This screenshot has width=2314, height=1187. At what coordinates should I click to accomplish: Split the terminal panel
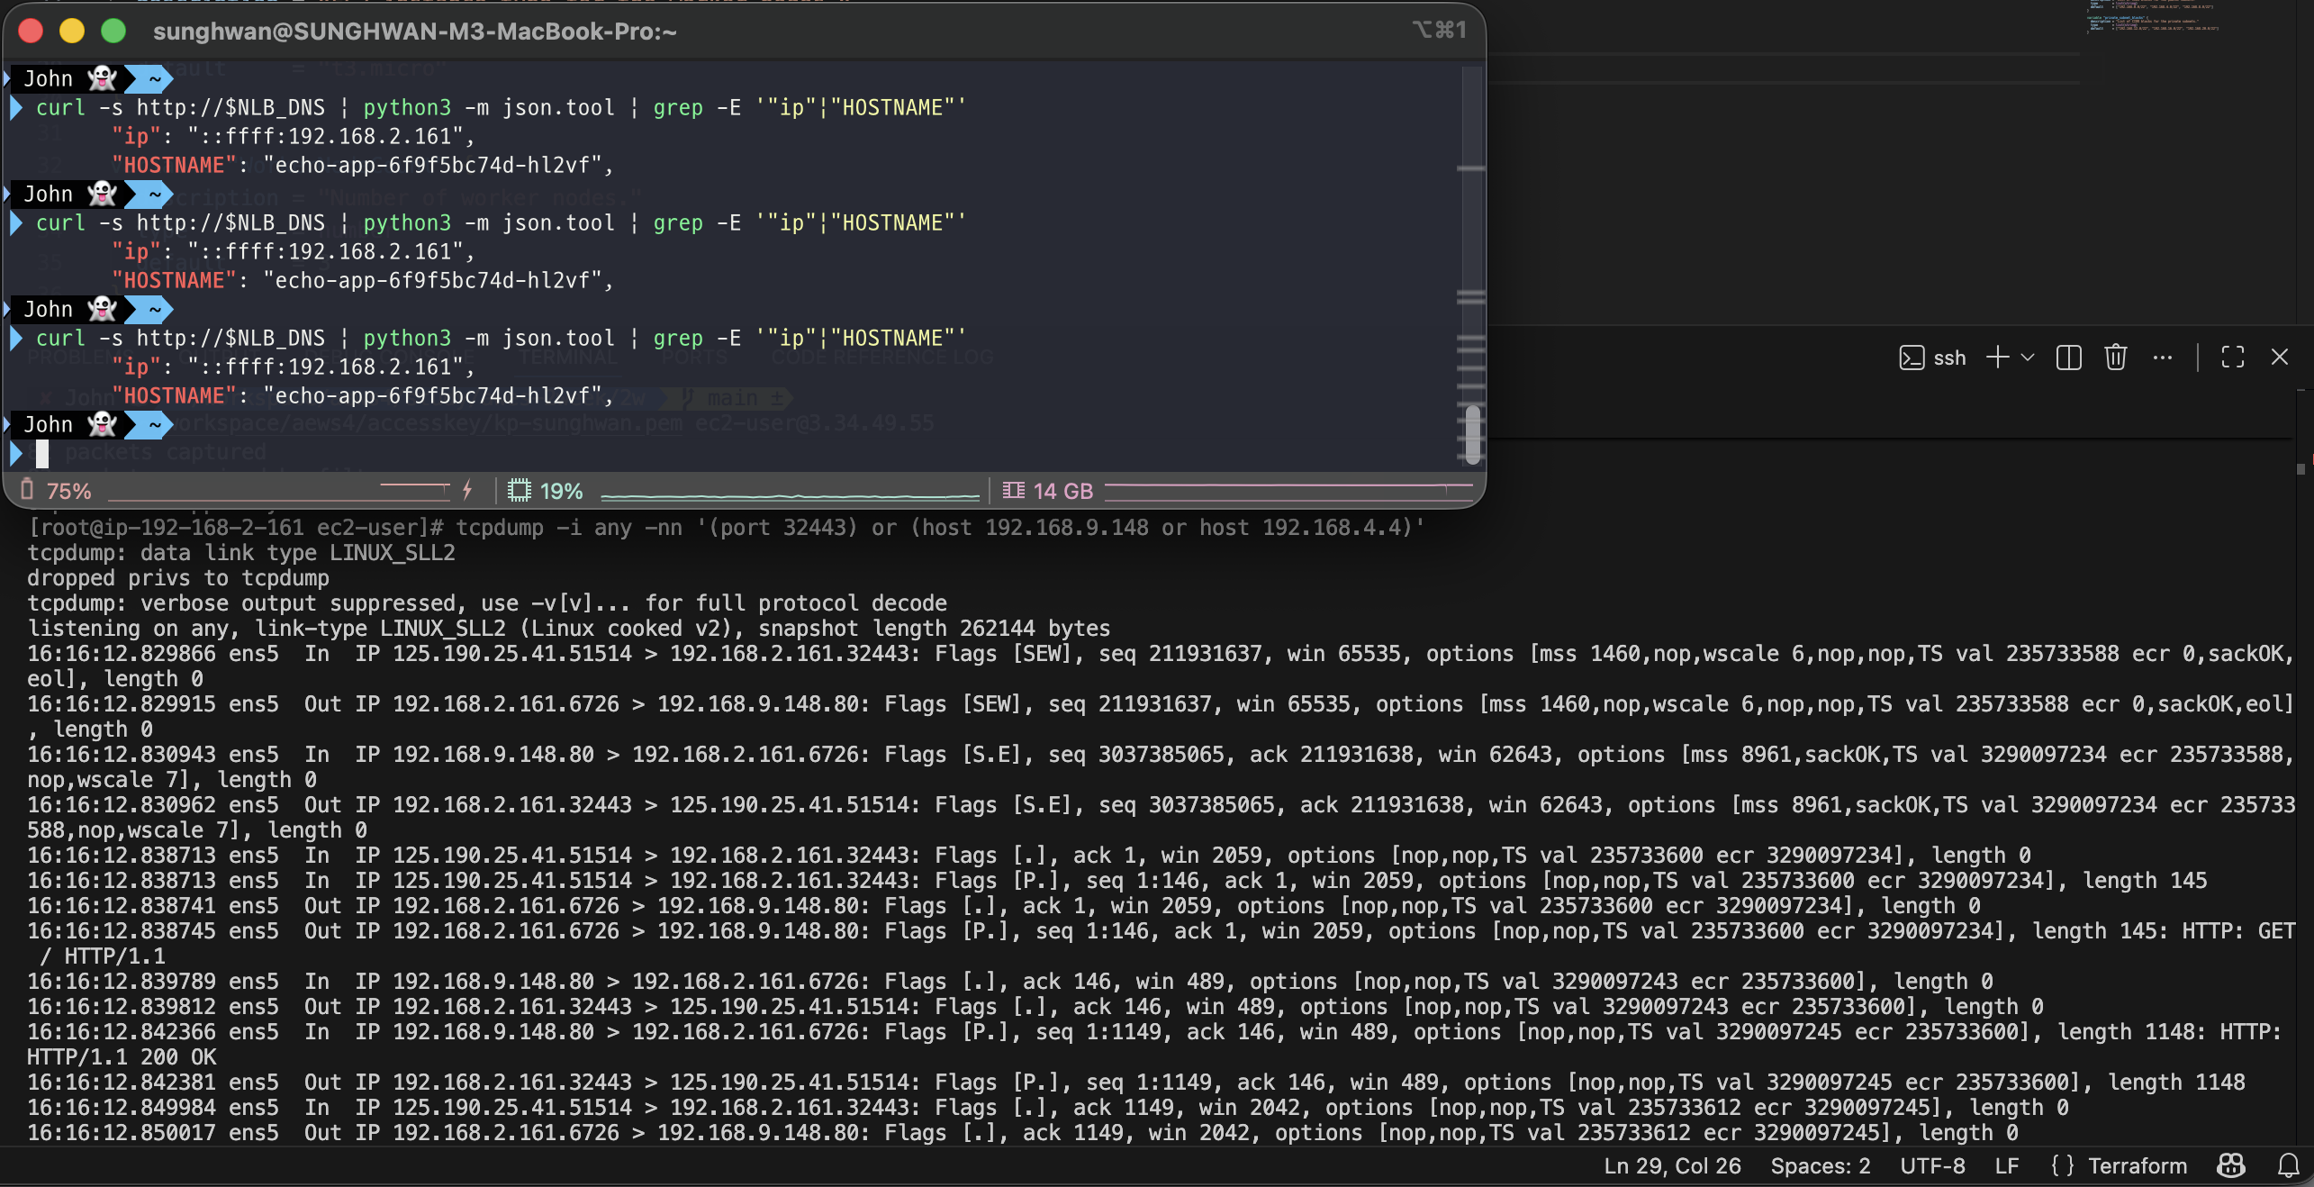click(2068, 358)
